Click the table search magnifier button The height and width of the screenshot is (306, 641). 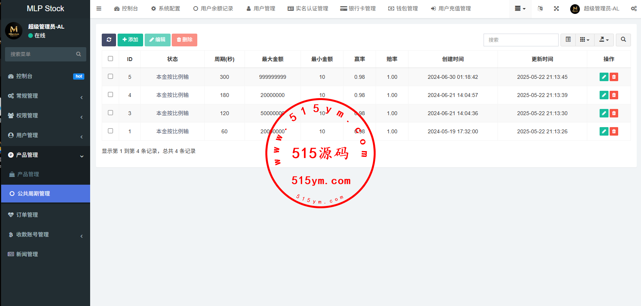click(623, 40)
